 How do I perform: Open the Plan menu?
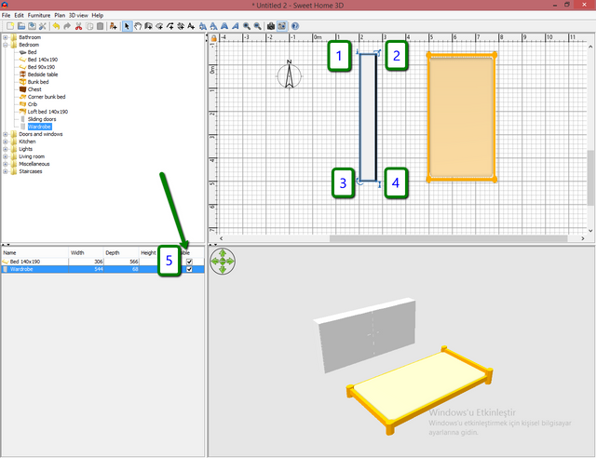[x=60, y=15]
